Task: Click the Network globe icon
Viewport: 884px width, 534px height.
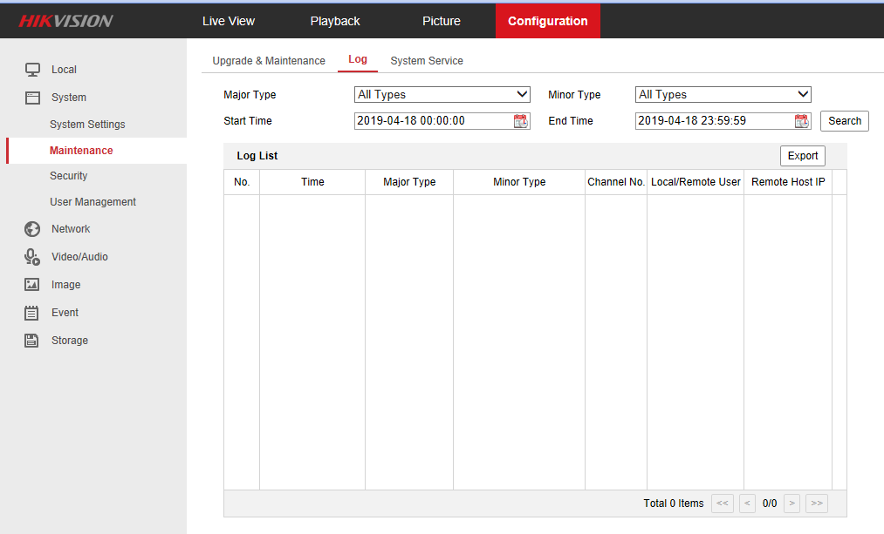Action: tap(32, 229)
